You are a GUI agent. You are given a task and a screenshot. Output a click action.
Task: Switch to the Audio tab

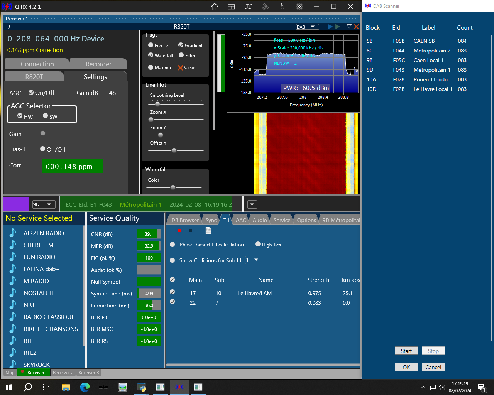(x=260, y=220)
